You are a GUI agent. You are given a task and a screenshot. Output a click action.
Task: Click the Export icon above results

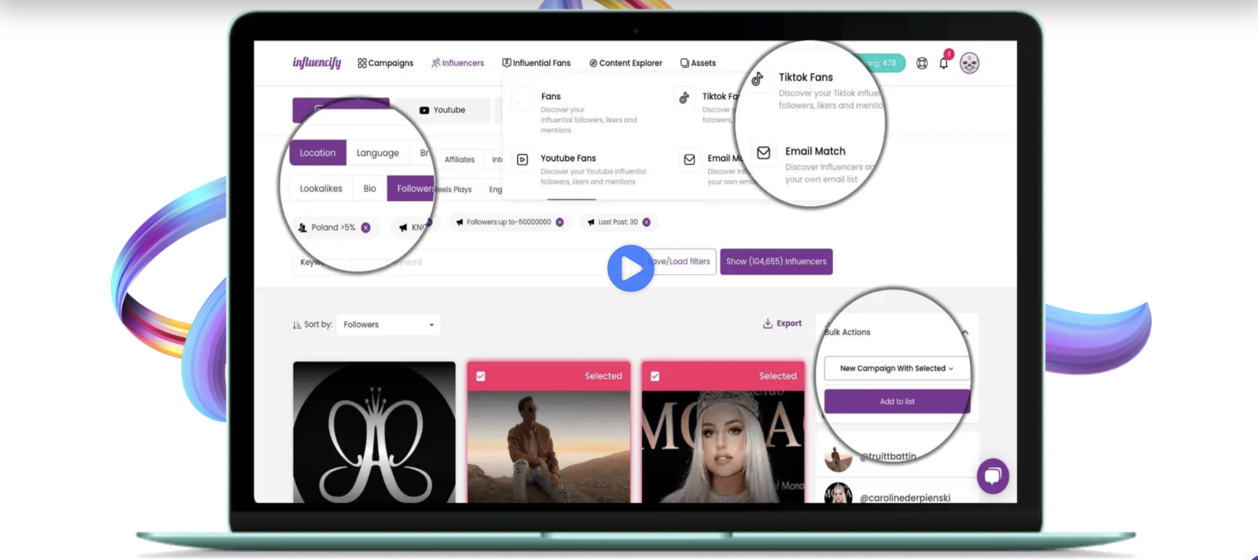coord(767,323)
